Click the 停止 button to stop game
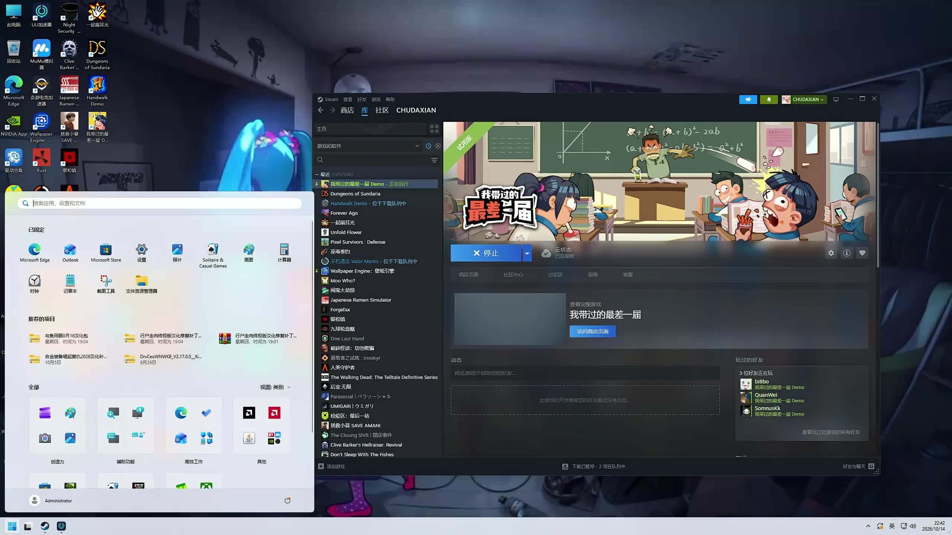 486,253
